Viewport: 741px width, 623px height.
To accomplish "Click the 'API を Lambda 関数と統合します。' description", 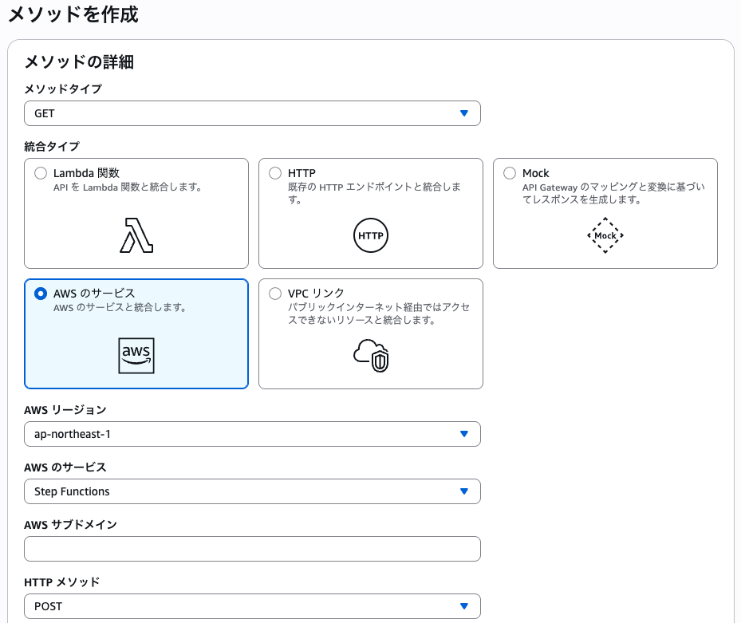I will point(128,187).
